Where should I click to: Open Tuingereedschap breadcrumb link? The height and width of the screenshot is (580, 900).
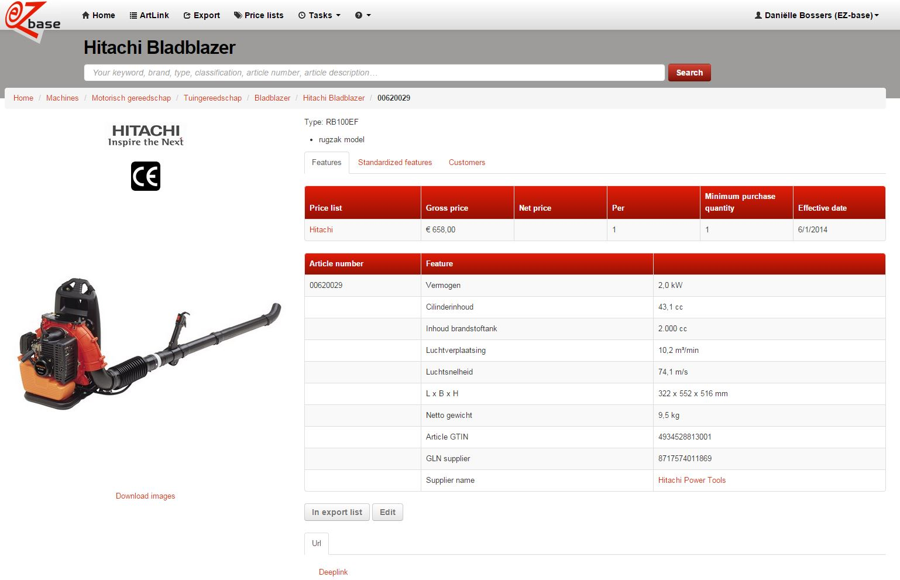[212, 98]
